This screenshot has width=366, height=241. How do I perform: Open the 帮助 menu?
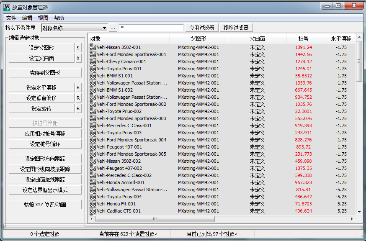pos(59,18)
